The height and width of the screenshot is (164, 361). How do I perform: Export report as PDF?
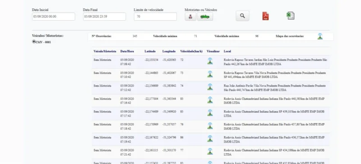(x=265, y=16)
